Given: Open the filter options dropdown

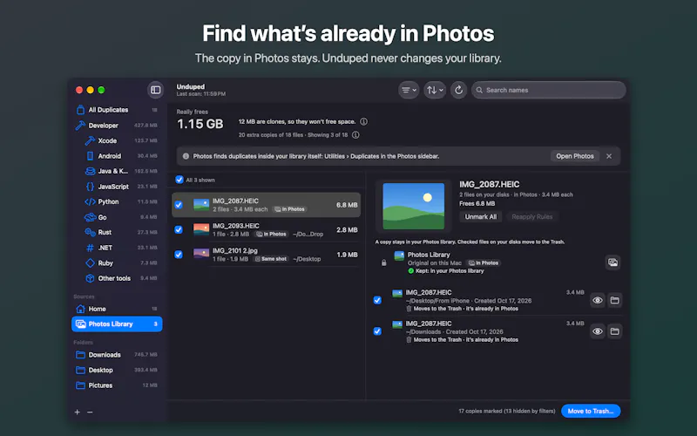Looking at the screenshot, I should (409, 90).
